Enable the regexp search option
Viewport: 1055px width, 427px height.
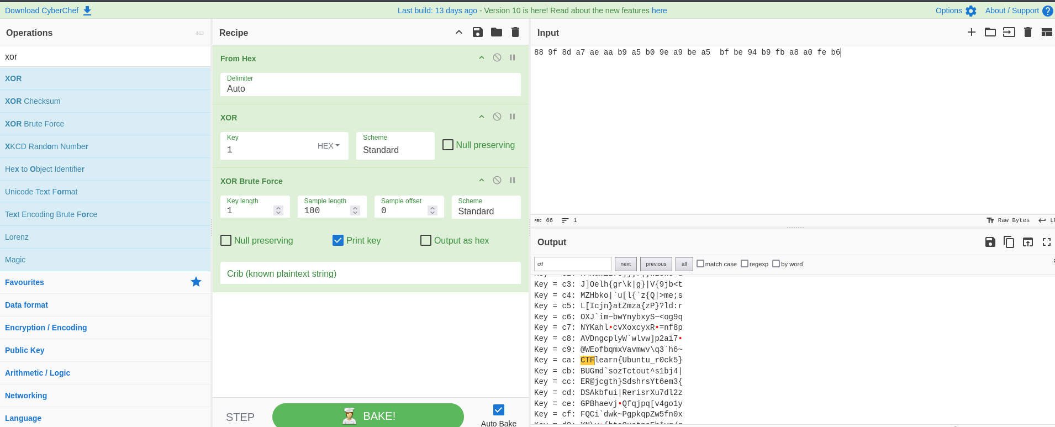[745, 263]
